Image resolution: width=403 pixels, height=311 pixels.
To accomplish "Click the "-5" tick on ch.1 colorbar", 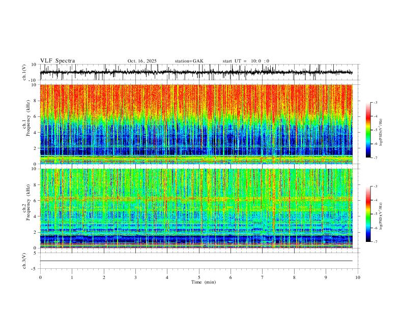I will point(375,130).
